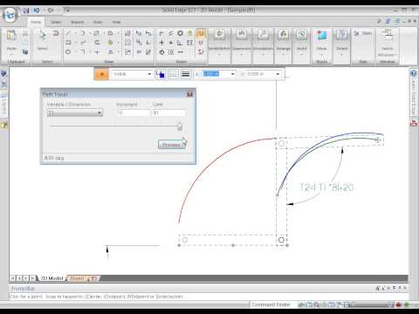Switch to the Home ribbon tab
Viewport: 419px width, 314px height.
(36, 22)
